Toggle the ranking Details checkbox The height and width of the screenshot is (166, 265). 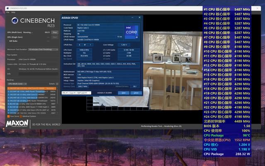(x=57, y=84)
